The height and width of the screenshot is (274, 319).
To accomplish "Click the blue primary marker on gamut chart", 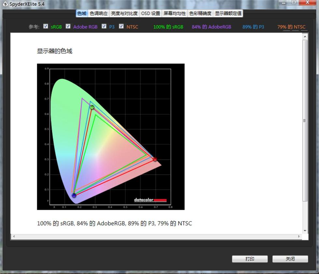I will click(74, 195).
